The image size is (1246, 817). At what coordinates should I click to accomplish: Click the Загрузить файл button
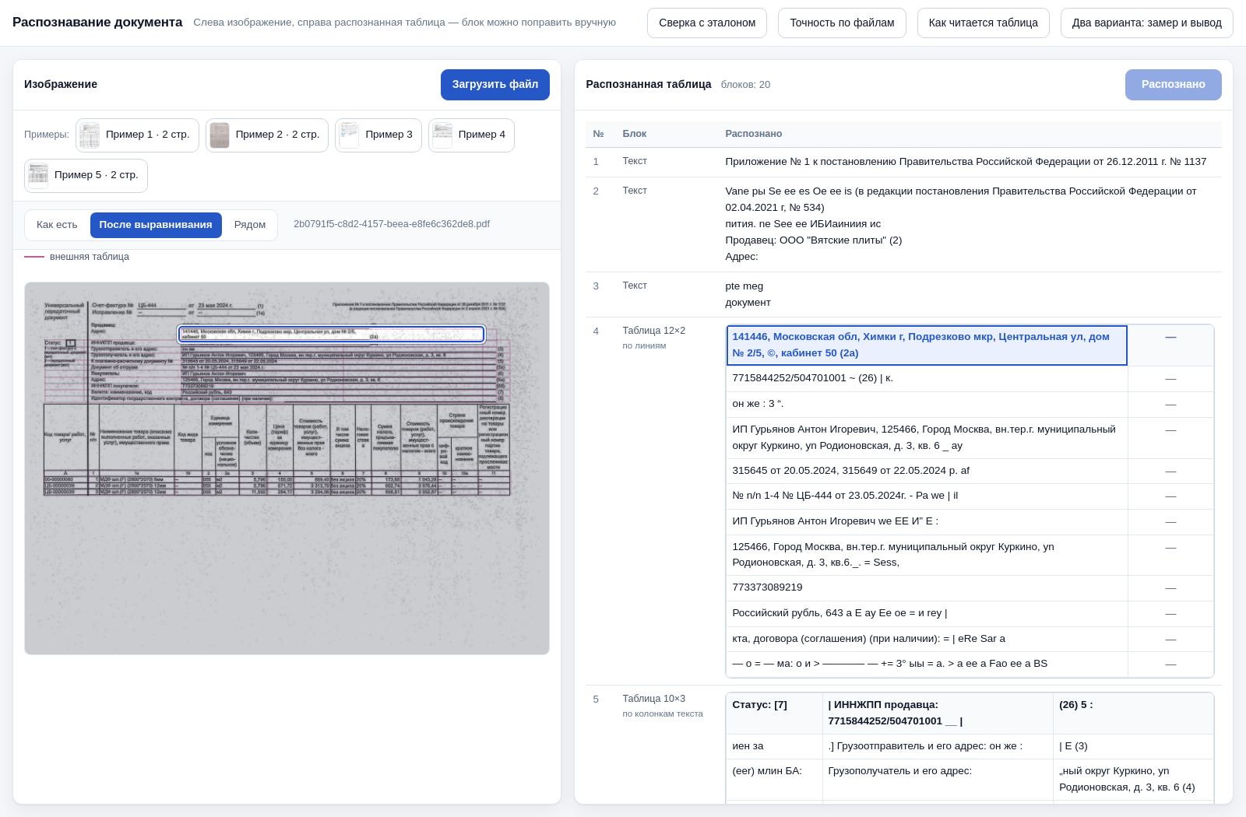click(495, 84)
